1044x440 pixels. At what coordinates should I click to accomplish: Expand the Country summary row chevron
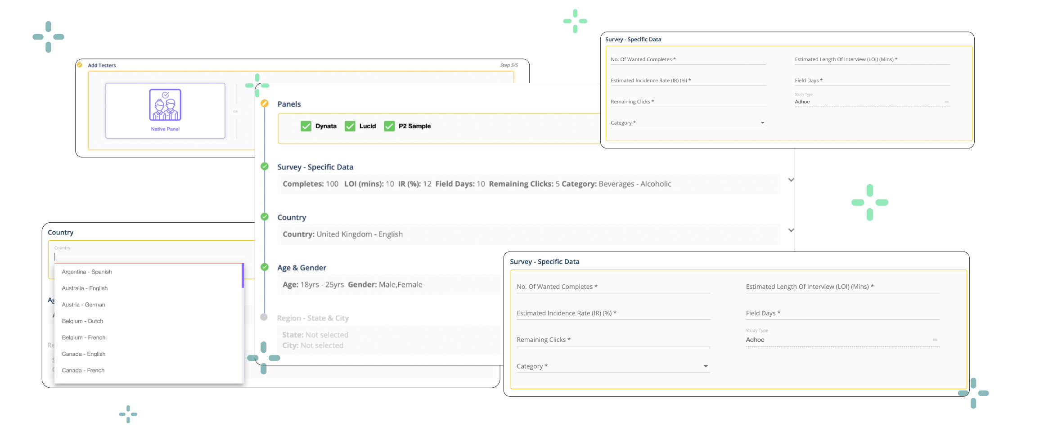click(x=791, y=230)
